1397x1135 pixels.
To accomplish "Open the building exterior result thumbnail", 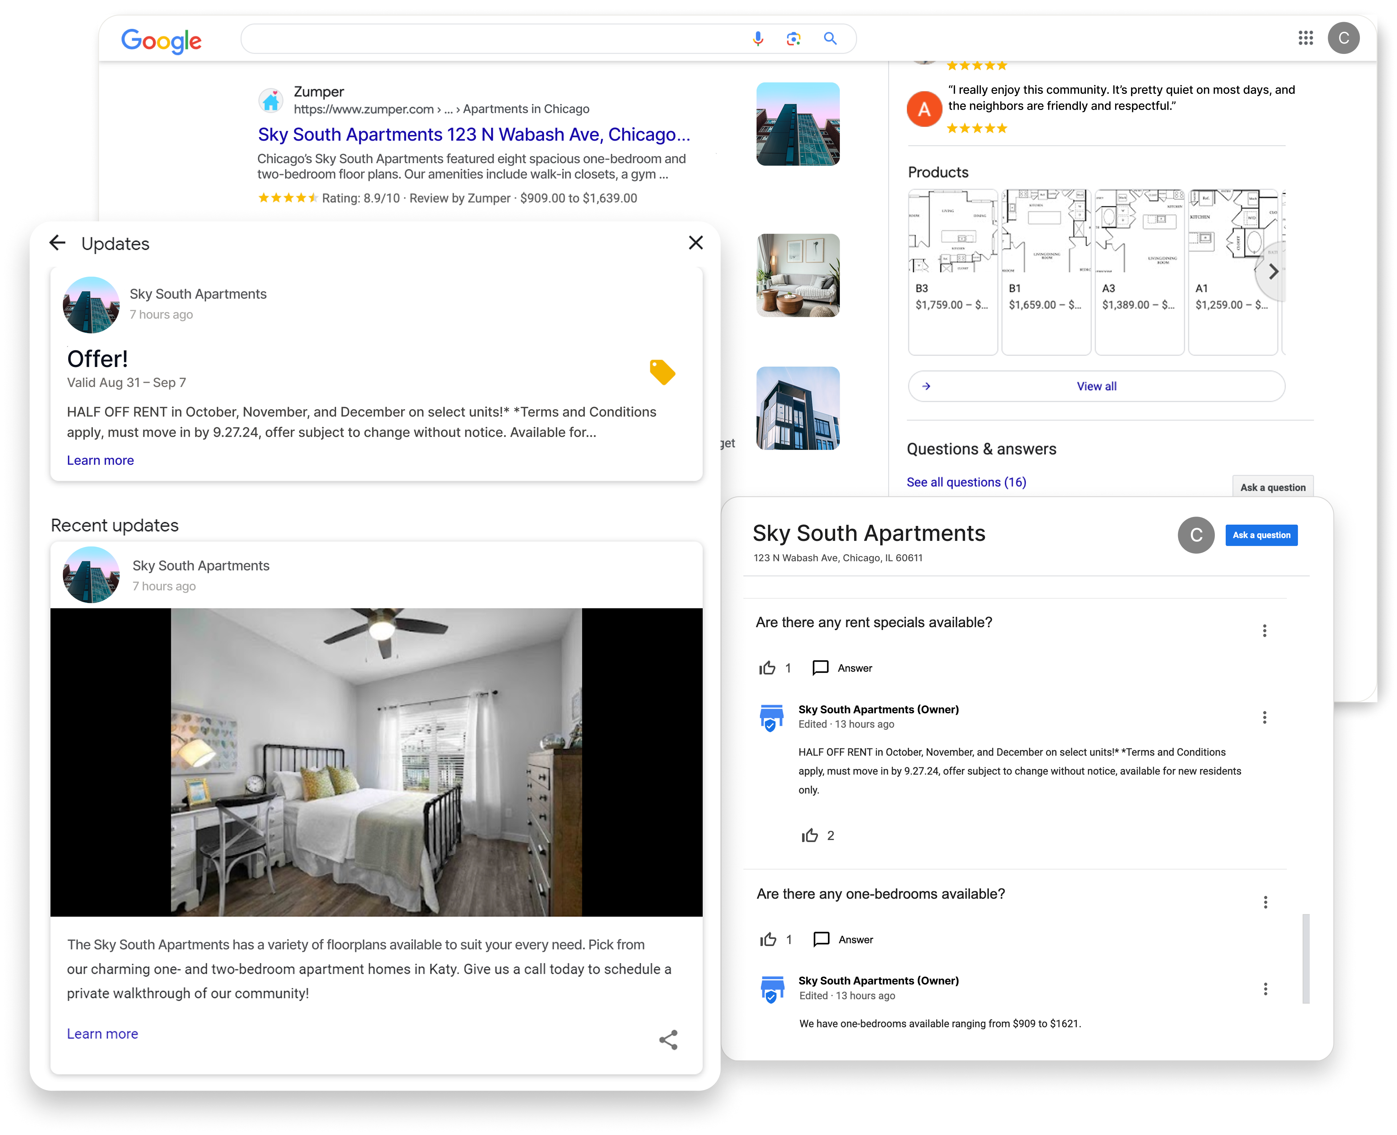I will (798, 124).
